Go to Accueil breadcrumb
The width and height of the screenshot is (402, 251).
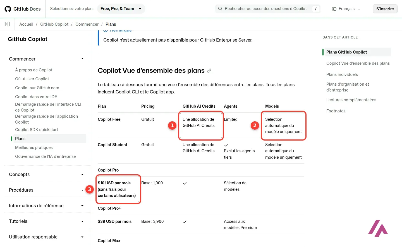pyautogui.click(x=26, y=24)
